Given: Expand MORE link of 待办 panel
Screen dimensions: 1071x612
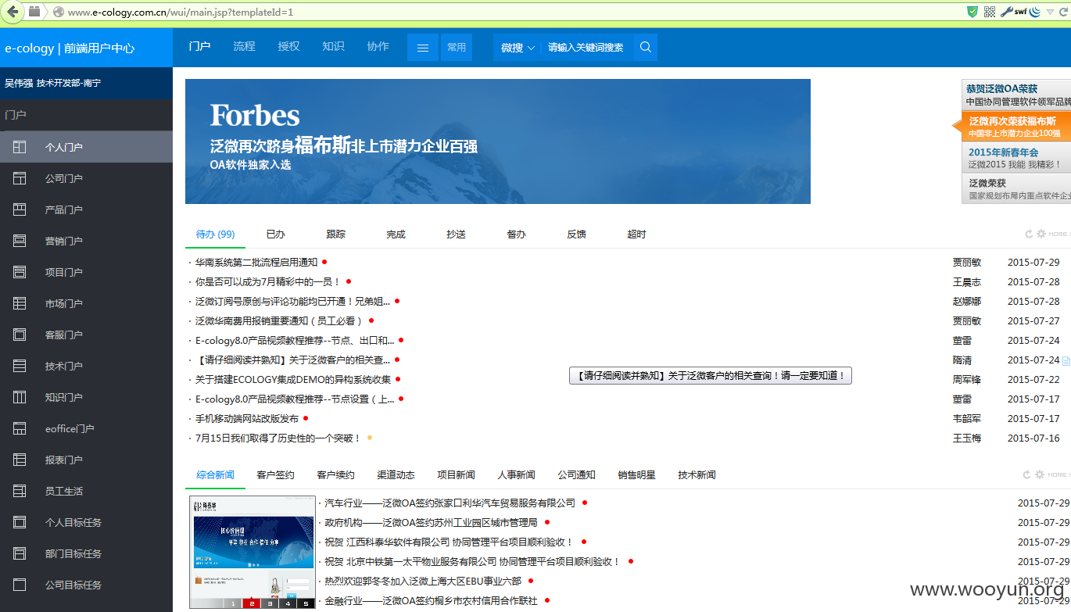Looking at the screenshot, I should point(1058,234).
